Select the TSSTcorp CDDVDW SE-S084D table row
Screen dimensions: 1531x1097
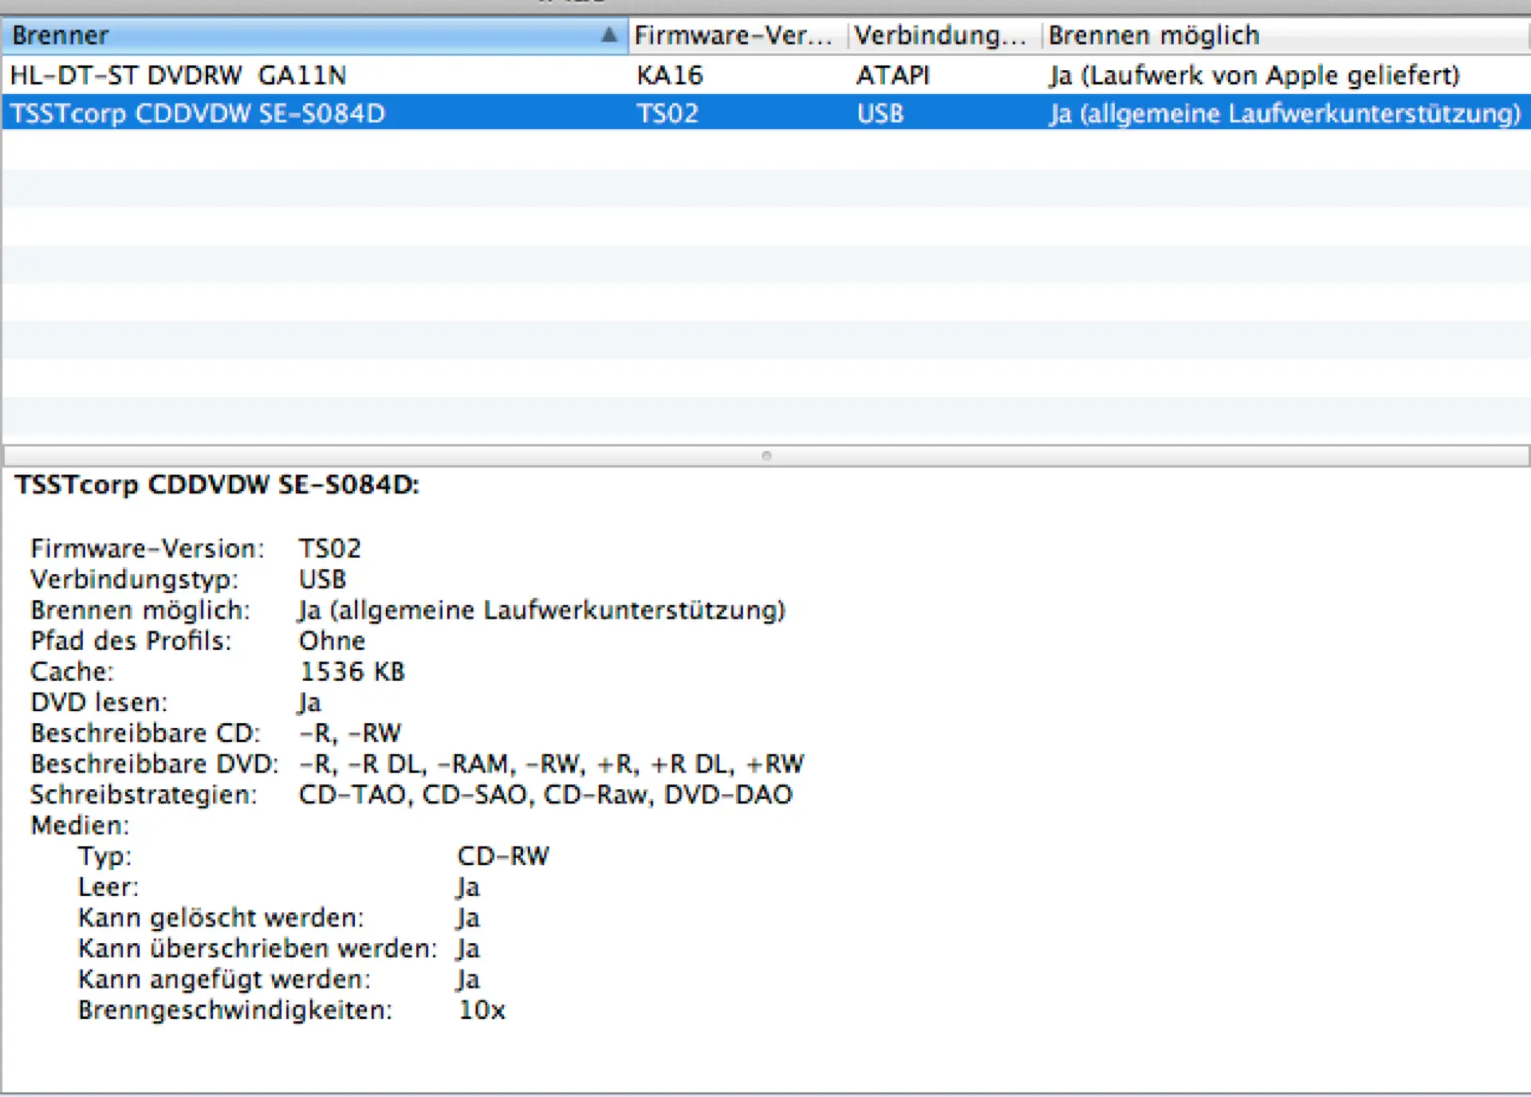click(198, 113)
